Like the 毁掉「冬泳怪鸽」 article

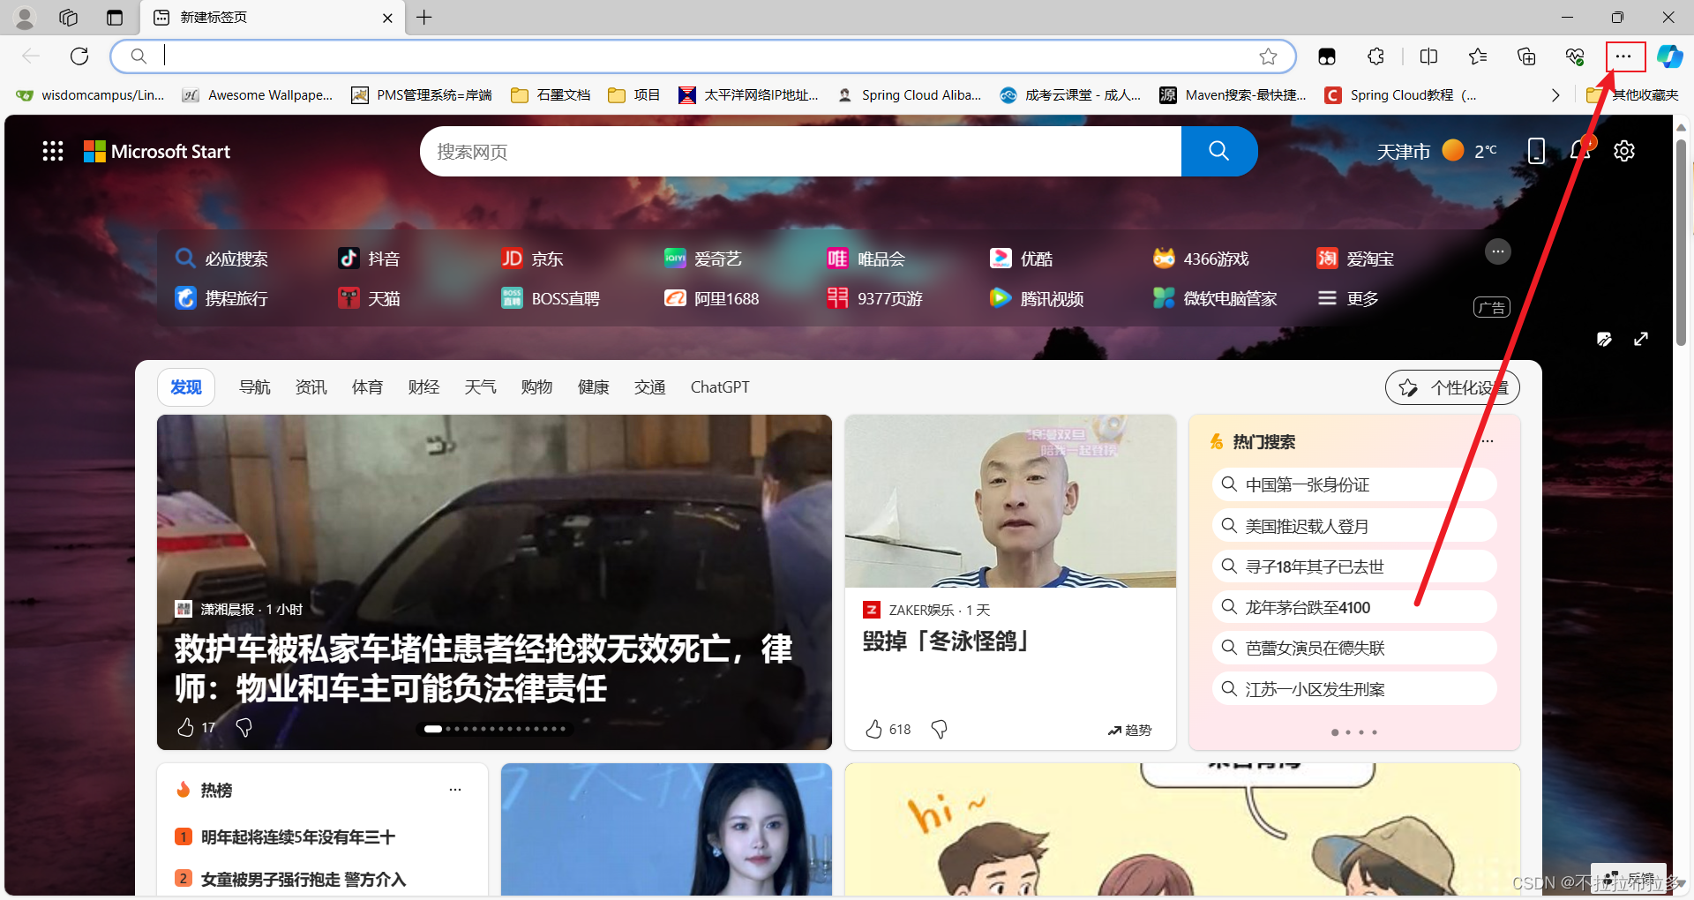(x=873, y=729)
